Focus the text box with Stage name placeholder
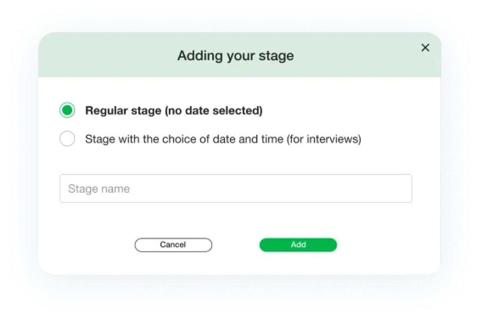 point(236,189)
